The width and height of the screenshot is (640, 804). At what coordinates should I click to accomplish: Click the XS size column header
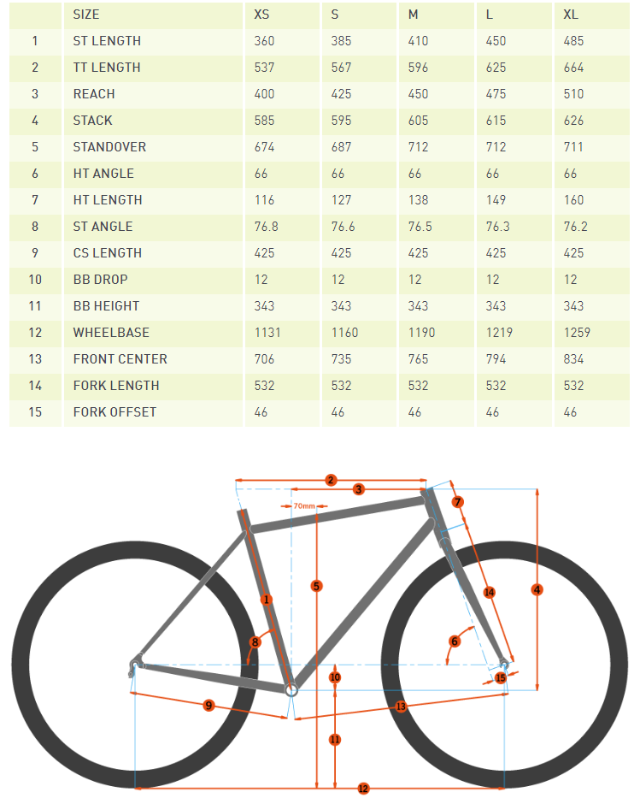click(262, 15)
